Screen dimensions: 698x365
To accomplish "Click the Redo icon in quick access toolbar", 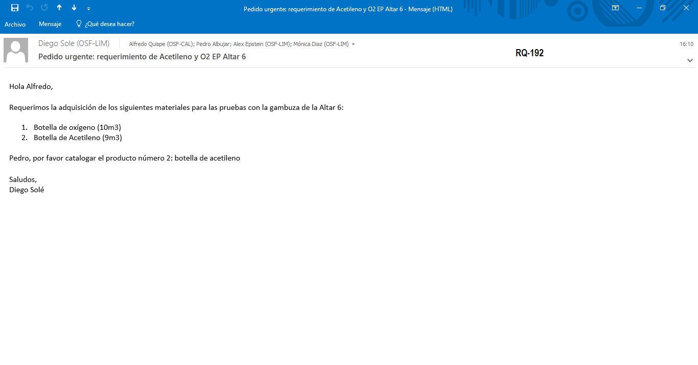I will [44, 8].
